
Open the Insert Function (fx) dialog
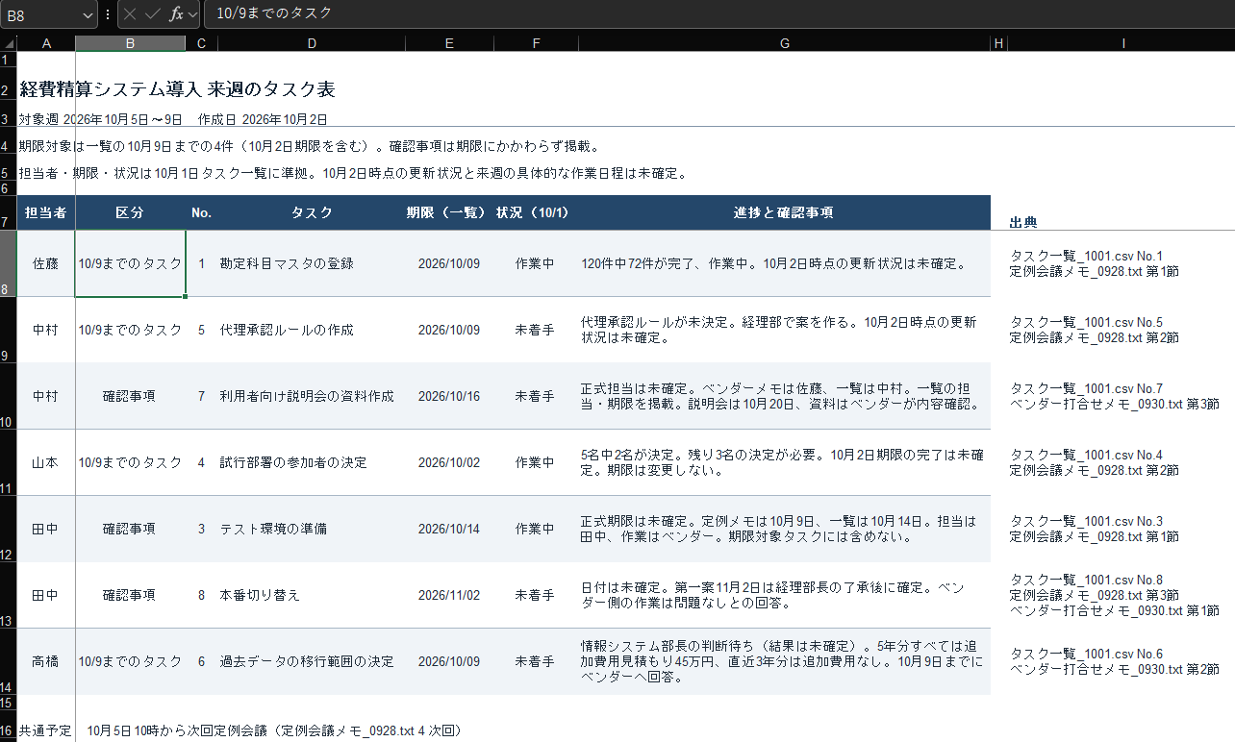[x=176, y=13]
